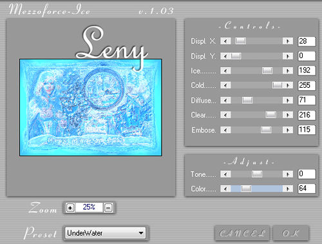This screenshot has width=322, height=244.
Task: Click the CANCEL button
Action: [x=242, y=233]
